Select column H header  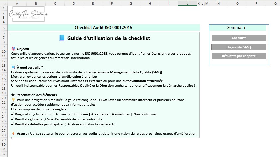point(150,3)
